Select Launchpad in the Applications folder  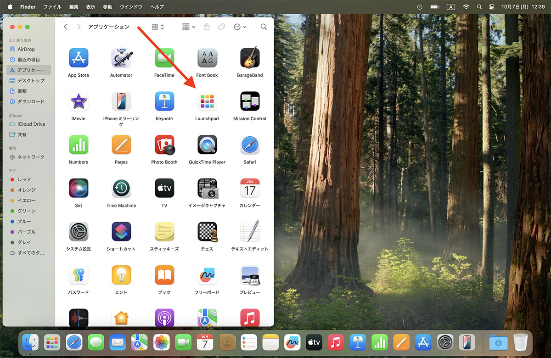pyautogui.click(x=207, y=101)
